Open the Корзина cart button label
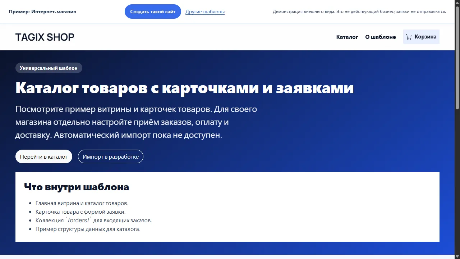 pos(425,37)
